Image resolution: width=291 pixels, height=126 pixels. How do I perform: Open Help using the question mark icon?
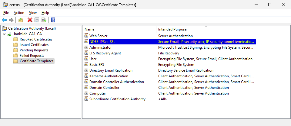[x=53, y=20]
